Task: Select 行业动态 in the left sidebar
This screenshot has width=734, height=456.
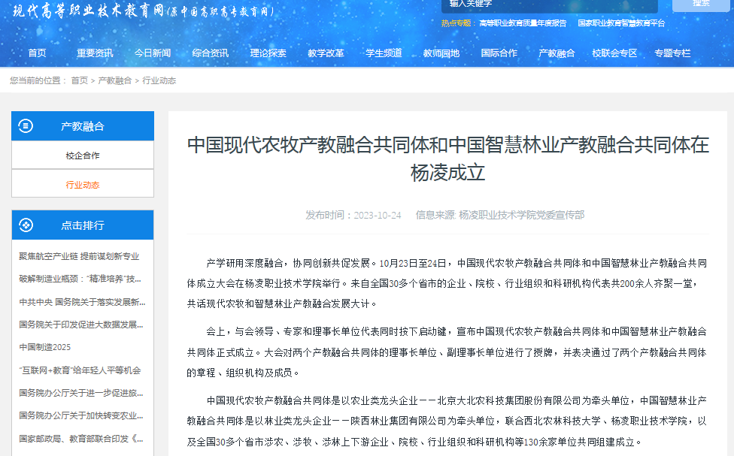Action: [83, 185]
